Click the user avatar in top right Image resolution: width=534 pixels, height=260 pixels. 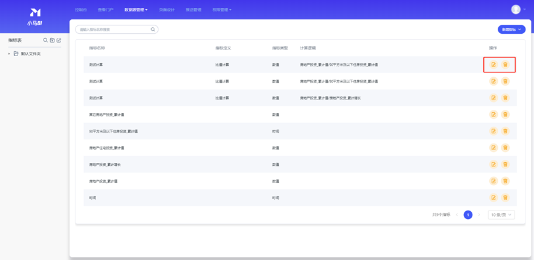[515, 9]
